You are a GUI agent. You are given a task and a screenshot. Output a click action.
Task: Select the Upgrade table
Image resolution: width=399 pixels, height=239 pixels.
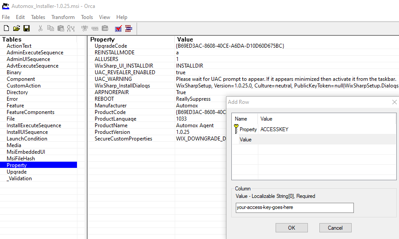click(x=17, y=171)
